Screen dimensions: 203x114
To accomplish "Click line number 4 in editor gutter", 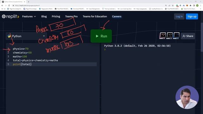I will click(x=8, y=60).
